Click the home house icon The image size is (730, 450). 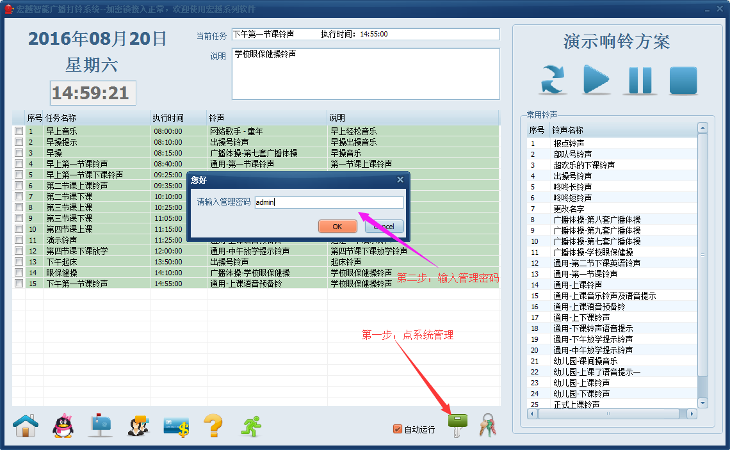26,425
